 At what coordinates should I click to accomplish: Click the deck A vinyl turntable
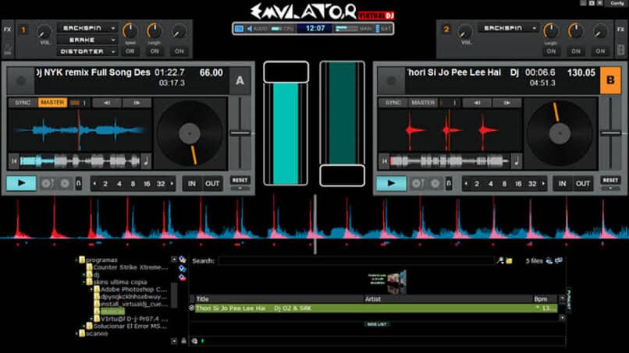pos(190,133)
